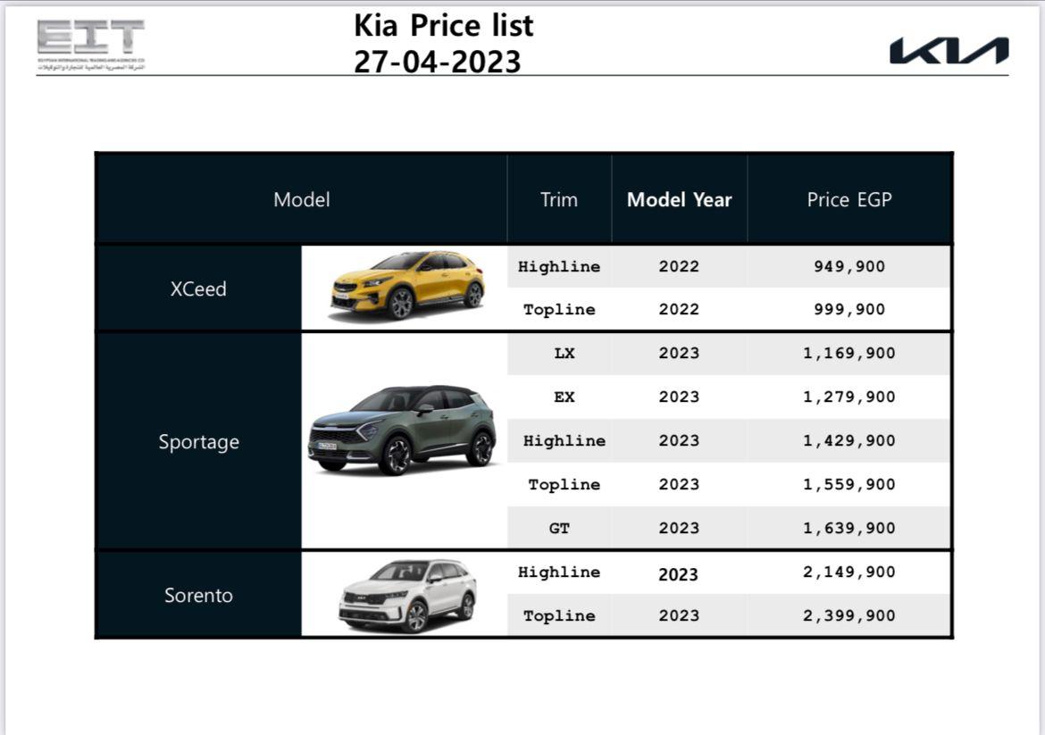Select the yellow XCeed car image

pyautogui.click(x=406, y=286)
